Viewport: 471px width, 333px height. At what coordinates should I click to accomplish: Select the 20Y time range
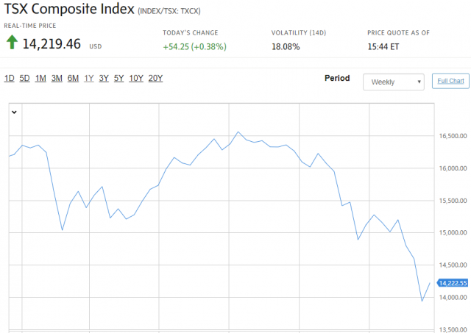click(155, 79)
